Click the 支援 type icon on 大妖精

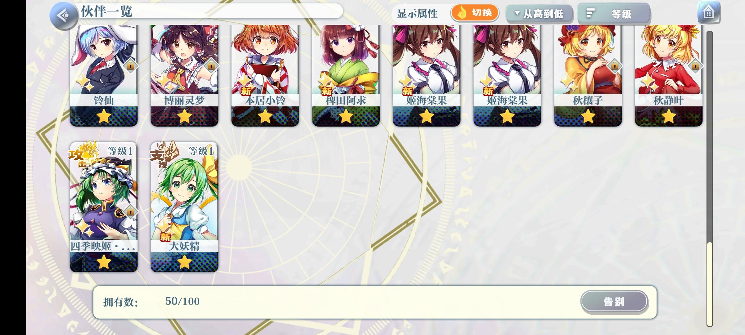coord(164,154)
